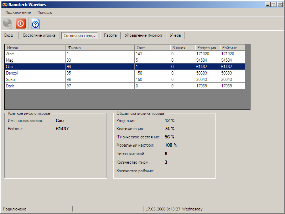Select player Dark in the table
Image resolution: width=285 pixels, height=214 pixels.
(x=35, y=86)
